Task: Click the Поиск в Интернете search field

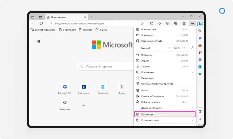Action: pos(106,66)
